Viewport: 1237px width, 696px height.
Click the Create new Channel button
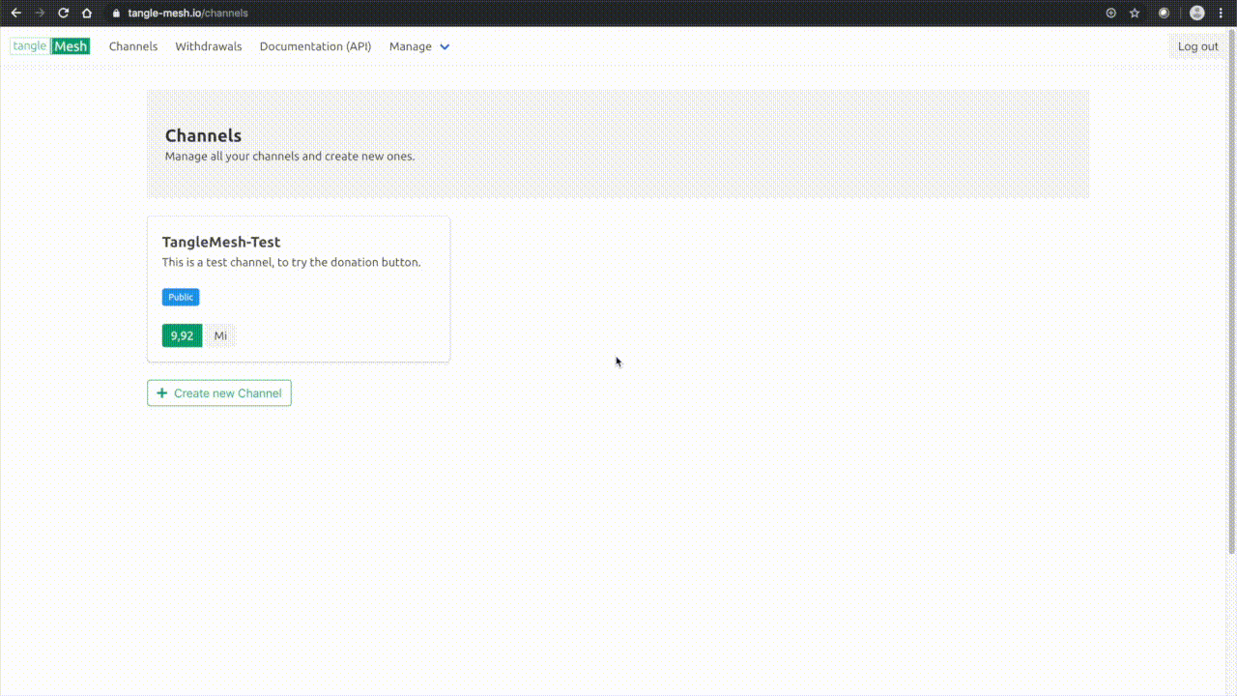pos(219,393)
